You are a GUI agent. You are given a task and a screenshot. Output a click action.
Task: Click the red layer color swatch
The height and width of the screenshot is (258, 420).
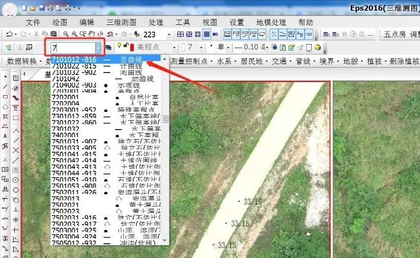point(132,48)
